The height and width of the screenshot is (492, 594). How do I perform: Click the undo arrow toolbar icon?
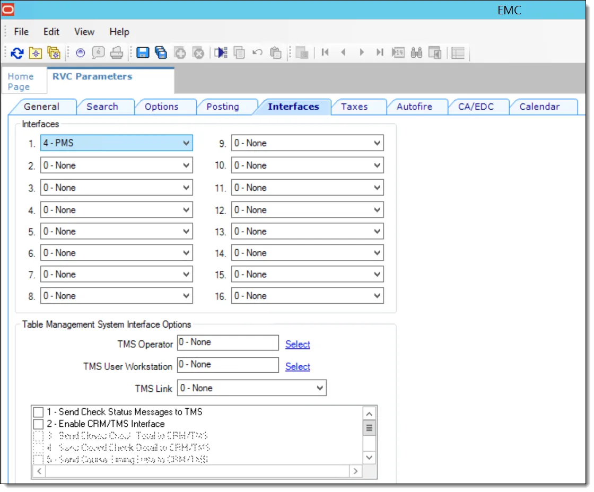point(257,52)
